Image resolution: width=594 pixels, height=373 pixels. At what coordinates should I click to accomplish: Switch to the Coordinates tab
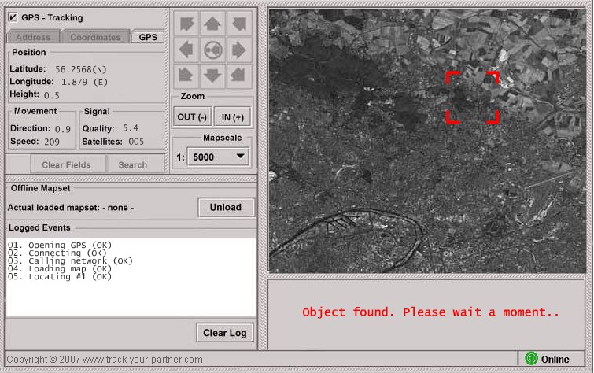95,37
